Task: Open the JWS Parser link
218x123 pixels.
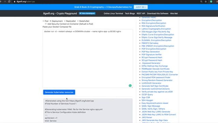Action: [x=147, y=118]
